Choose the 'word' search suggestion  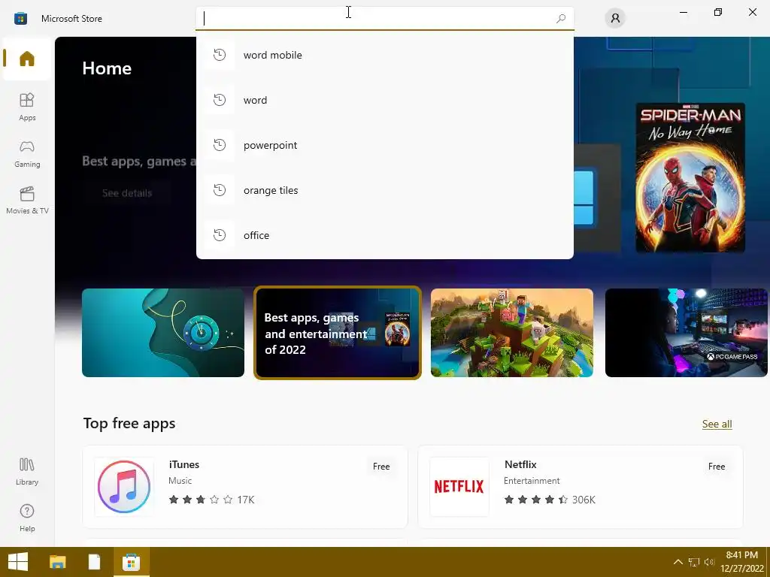(x=385, y=100)
